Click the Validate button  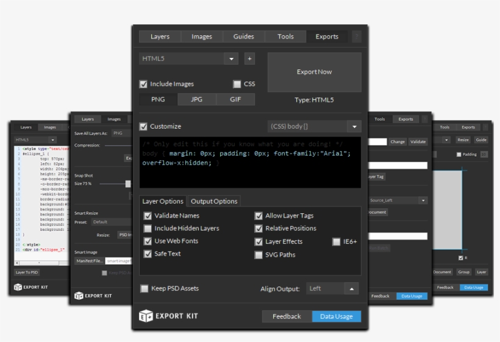pyautogui.click(x=418, y=141)
